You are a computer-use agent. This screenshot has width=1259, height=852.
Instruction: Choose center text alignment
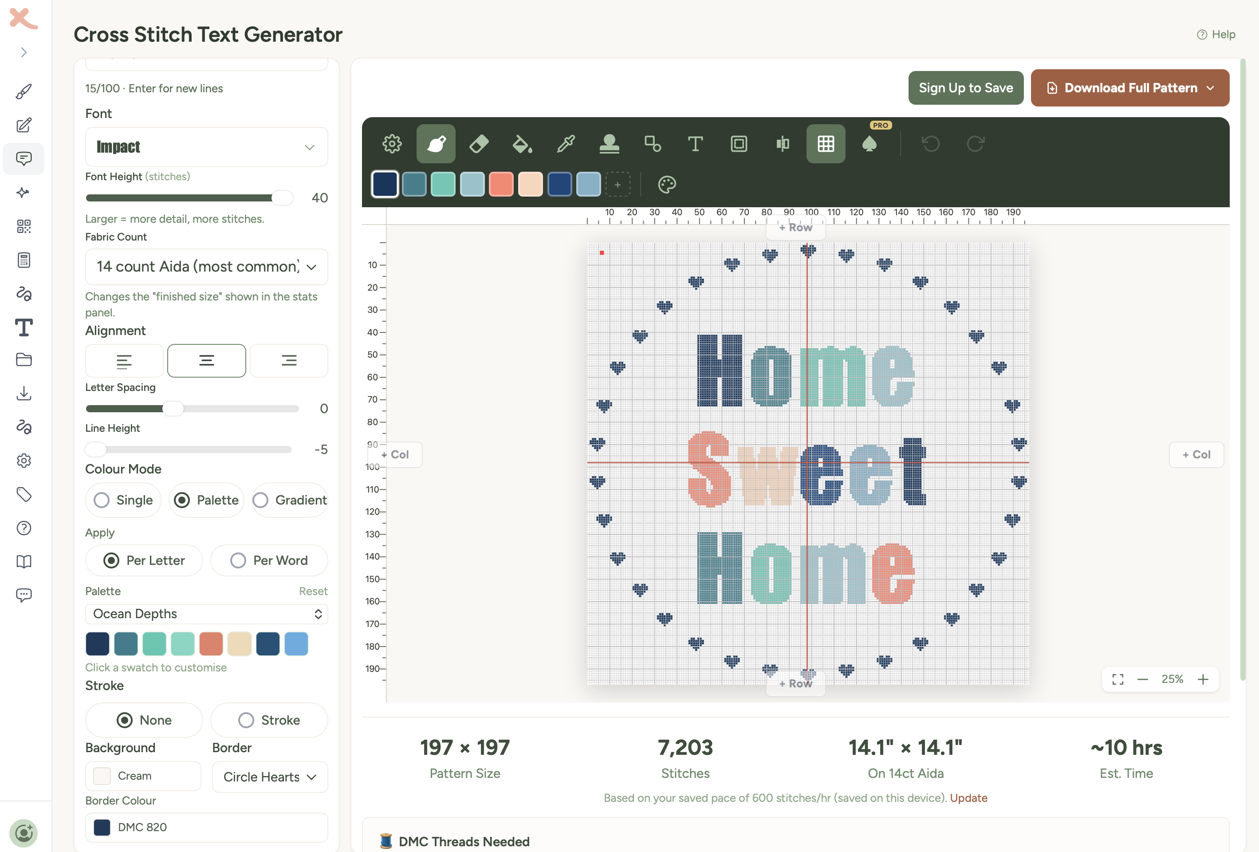point(206,360)
